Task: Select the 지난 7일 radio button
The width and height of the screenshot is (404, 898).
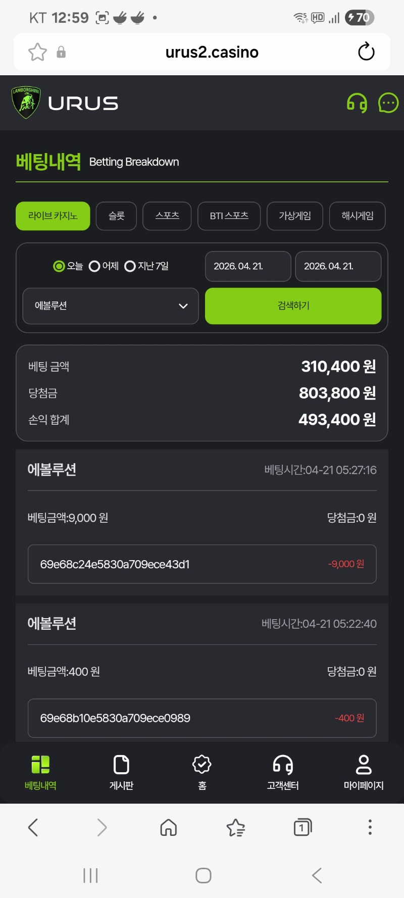Action: pyautogui.click(x=130, y=266)
